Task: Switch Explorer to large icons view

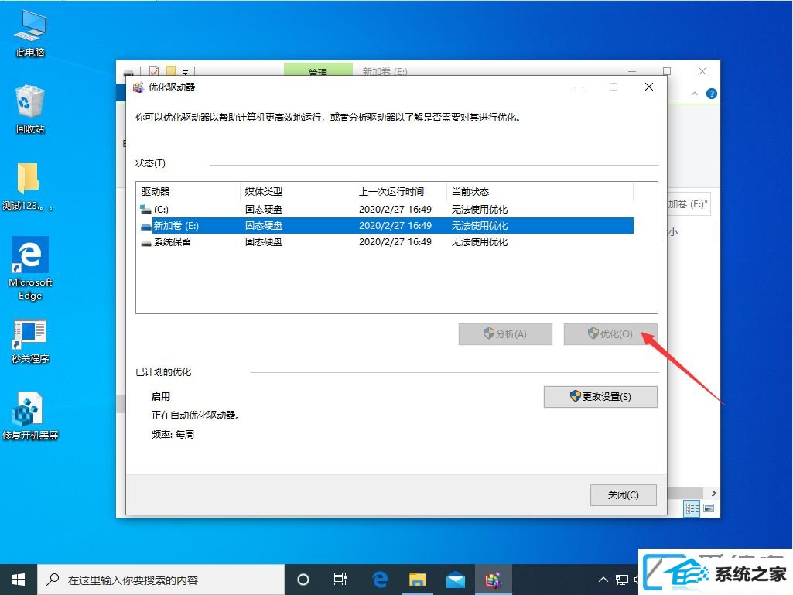Action: (x=709, y=508)
